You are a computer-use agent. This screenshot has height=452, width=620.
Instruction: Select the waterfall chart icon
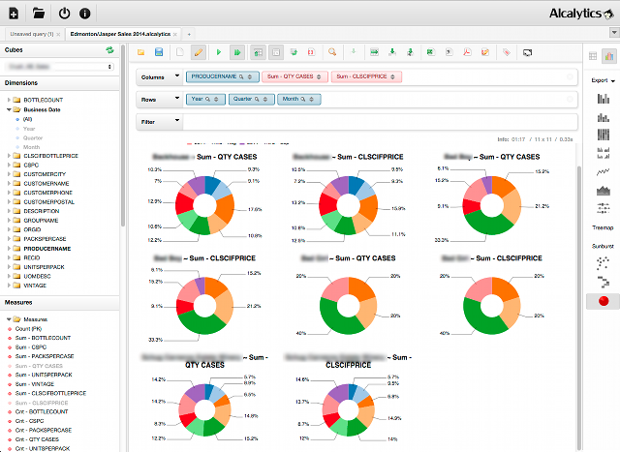pos(603,282)
